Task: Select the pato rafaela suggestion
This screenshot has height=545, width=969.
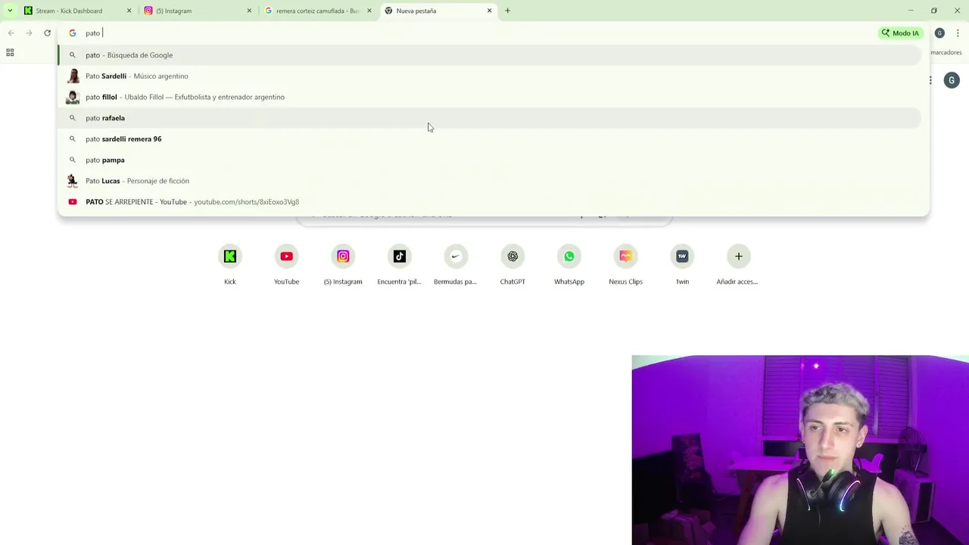Action: pos(489,118)
